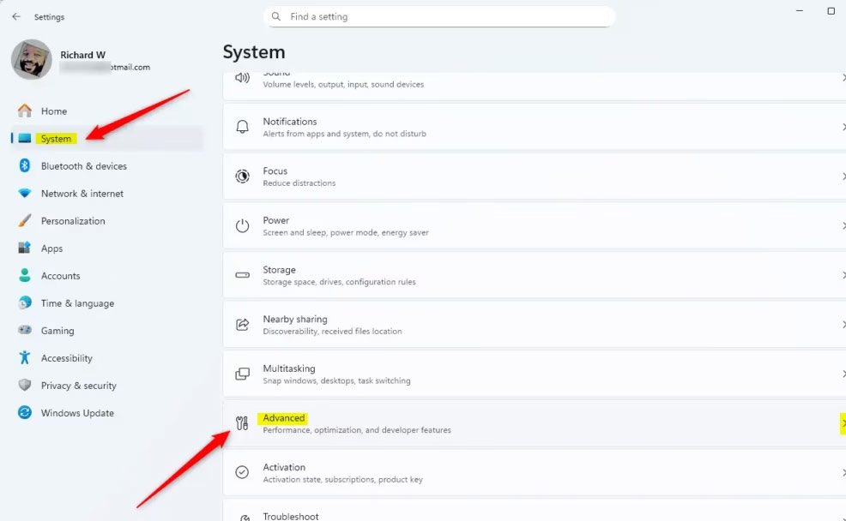Open Home from the sidebar
The image size is (846, 521).
pos(53,111)
